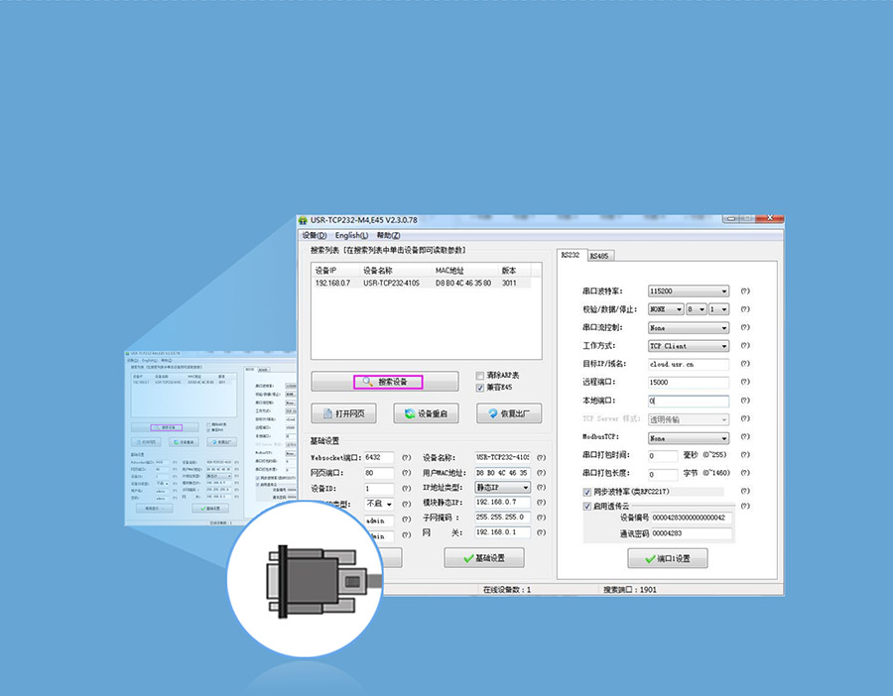Open help icon beside Websocket端口 field
Image resolution: width=893 pixels, height=696 pixels.
tap(406, 457)
